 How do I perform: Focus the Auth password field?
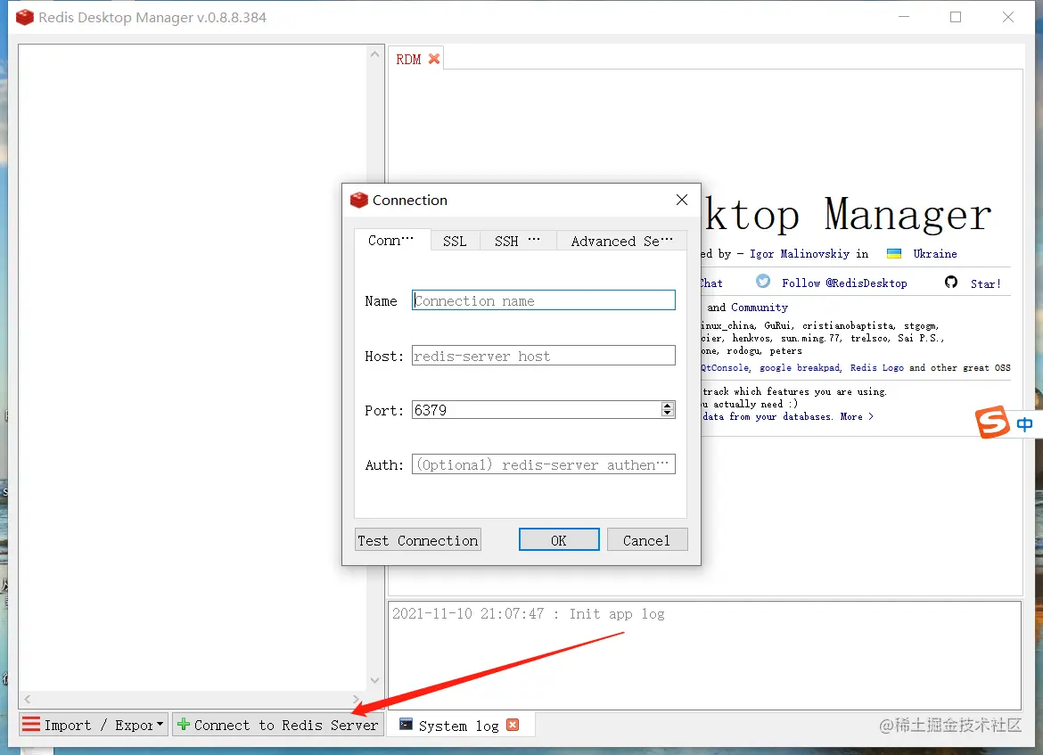coord(544,464)
